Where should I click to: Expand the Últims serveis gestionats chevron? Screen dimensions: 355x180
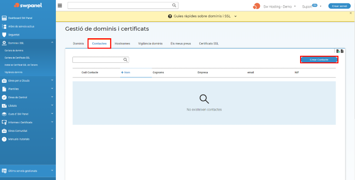point(52,170)
